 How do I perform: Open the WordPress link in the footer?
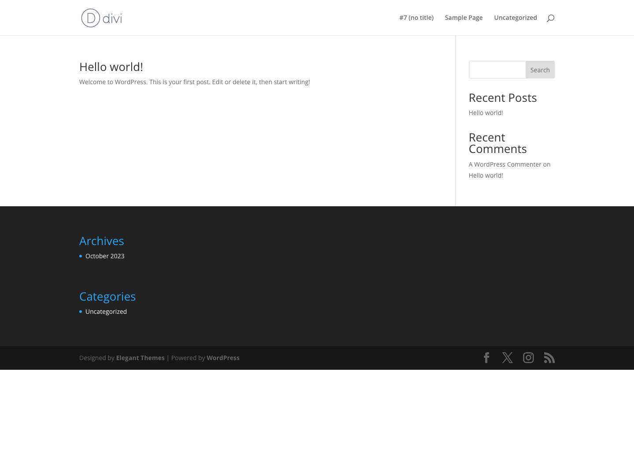coord(223,357)
